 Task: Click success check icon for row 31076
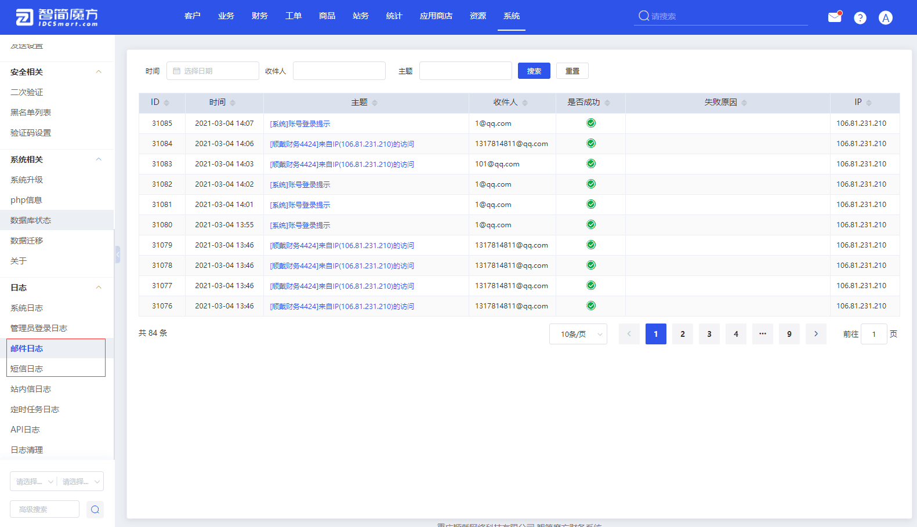(x=591, y=306)
